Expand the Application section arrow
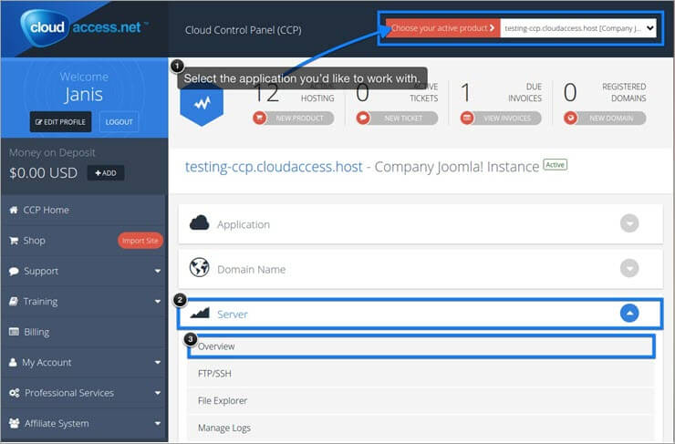Viewport: 675px width, 444px height. 629,224
